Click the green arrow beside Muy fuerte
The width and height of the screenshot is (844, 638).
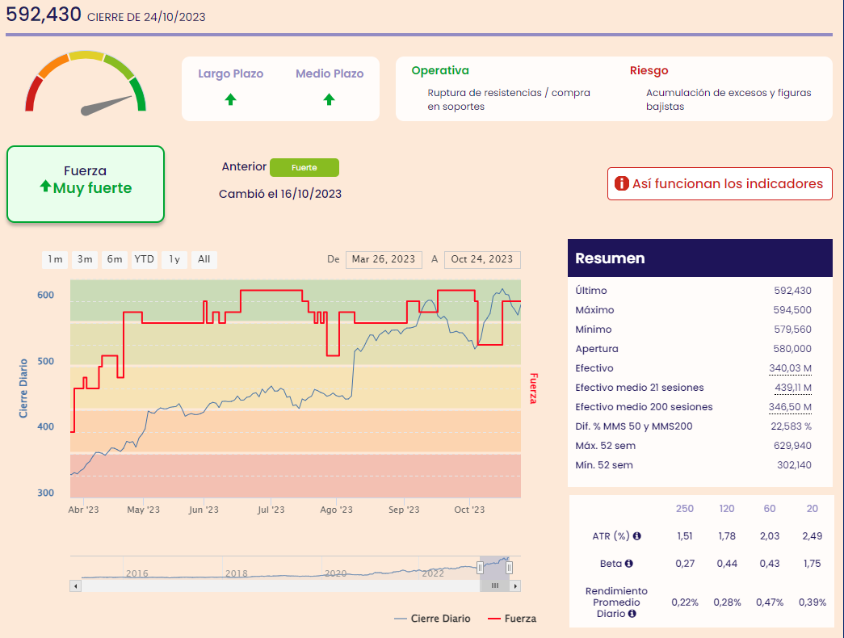[45, 187]
